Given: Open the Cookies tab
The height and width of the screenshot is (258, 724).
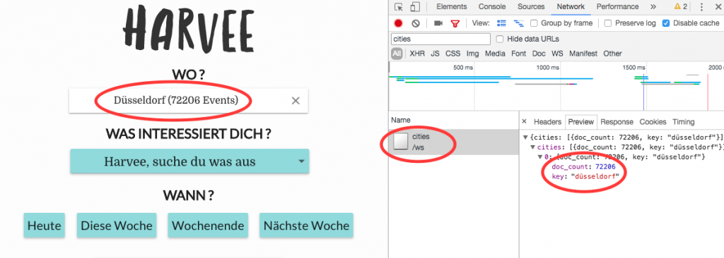Looking at the screenshot, I should [653, 122].
